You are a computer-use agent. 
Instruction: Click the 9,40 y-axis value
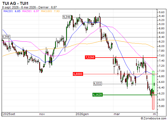click(162, 16)
